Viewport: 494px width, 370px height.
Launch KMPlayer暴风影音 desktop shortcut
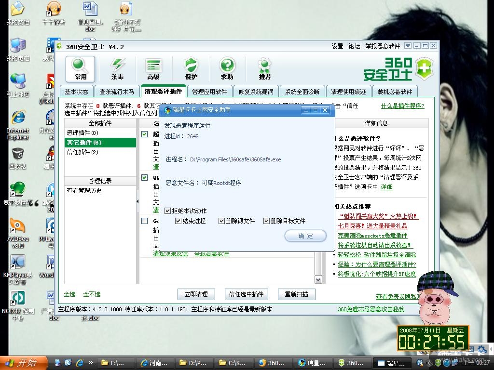pos(18,269)
